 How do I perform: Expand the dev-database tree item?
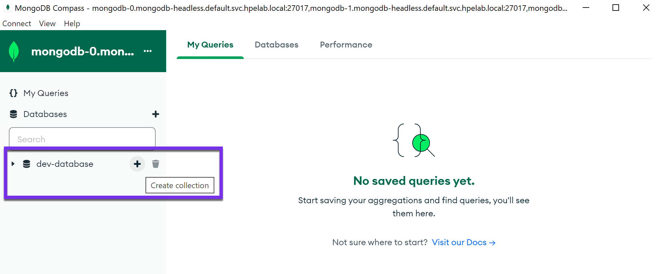(13, 164)
